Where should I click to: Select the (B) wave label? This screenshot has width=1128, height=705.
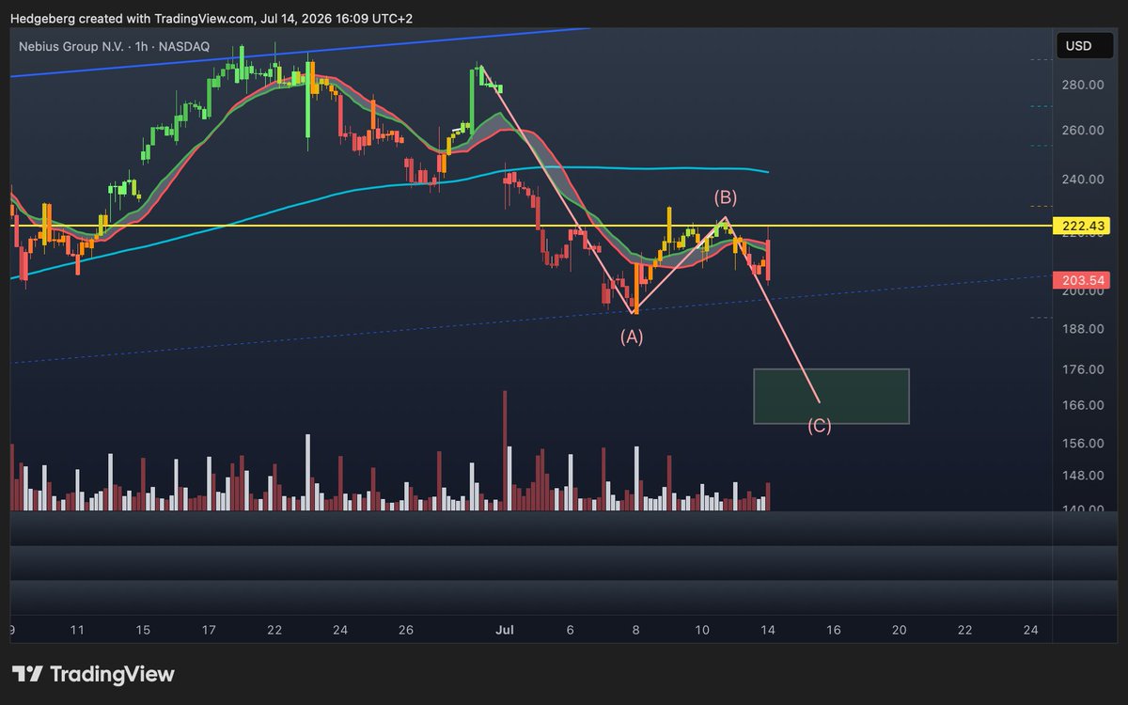pyautogui.click(x=725, y=197)
